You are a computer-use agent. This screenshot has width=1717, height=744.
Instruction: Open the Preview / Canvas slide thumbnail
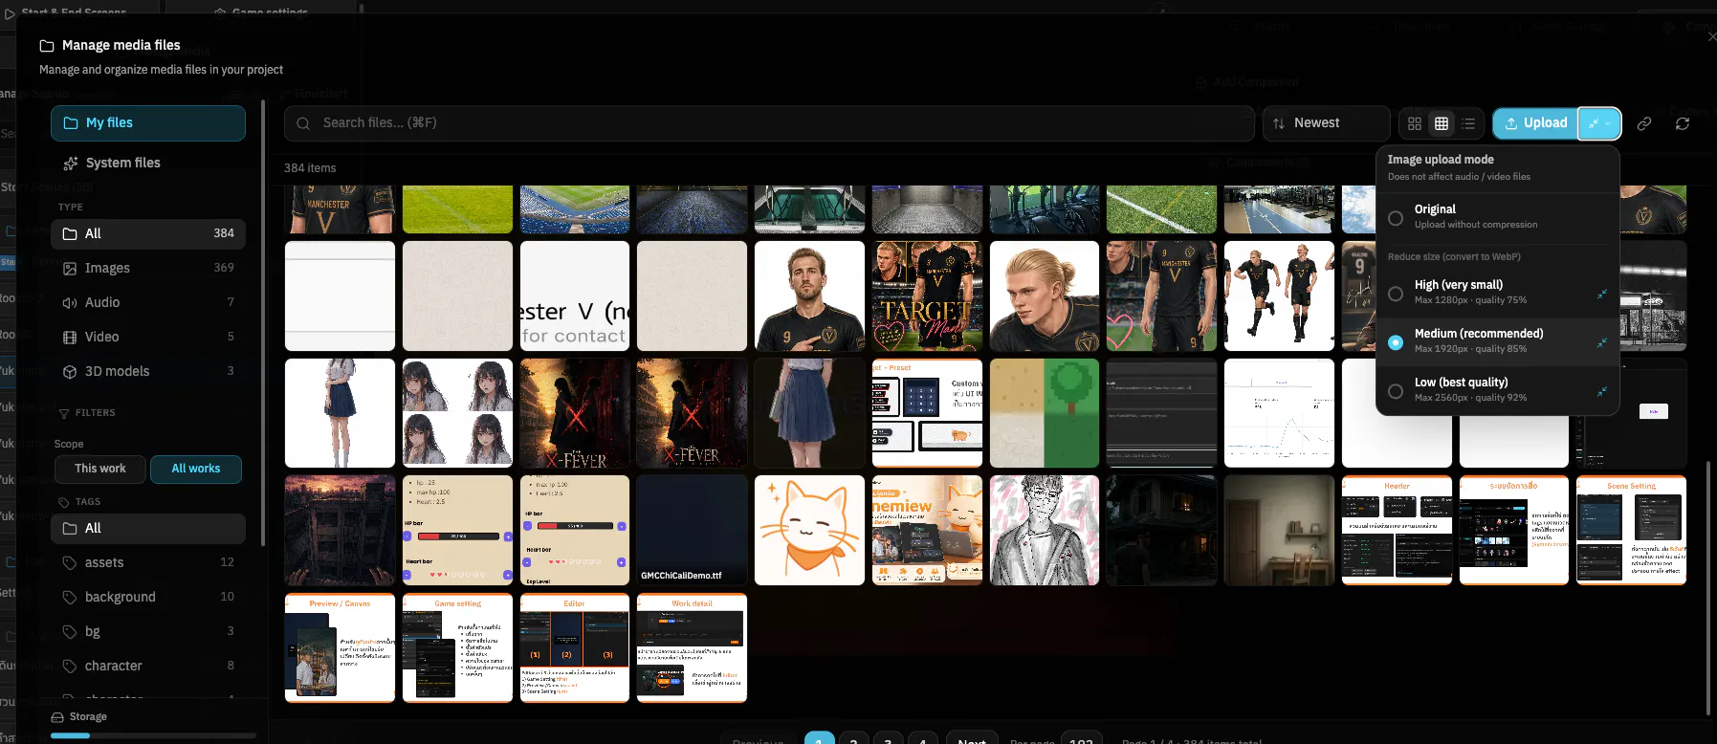(x=340, y=647)
